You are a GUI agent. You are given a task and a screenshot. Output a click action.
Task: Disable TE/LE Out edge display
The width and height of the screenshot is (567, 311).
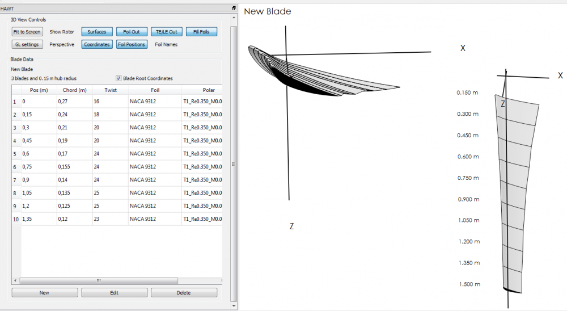[167, 32]
